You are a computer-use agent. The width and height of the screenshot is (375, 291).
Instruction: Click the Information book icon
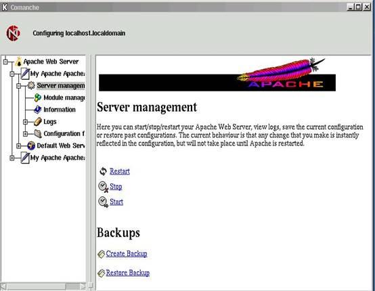point(37,110)
